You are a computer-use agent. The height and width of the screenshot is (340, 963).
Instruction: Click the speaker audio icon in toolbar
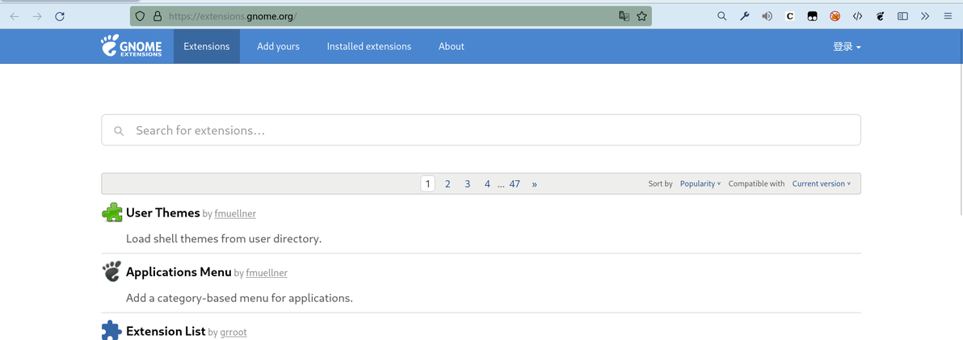[x=767, y=16]
